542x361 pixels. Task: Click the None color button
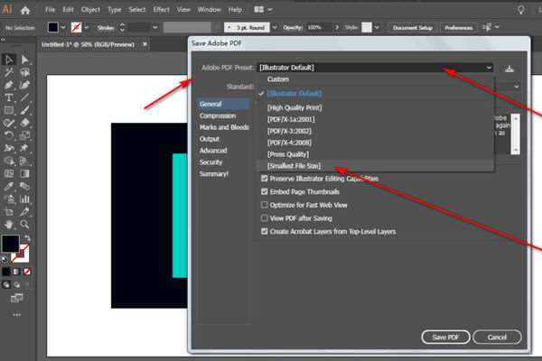pyautogui.click(x=27, y=272)
